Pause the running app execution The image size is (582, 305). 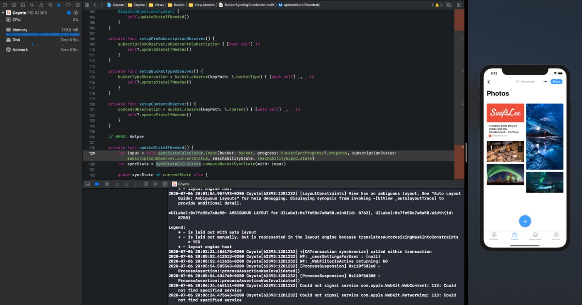(x=107, y=183)
